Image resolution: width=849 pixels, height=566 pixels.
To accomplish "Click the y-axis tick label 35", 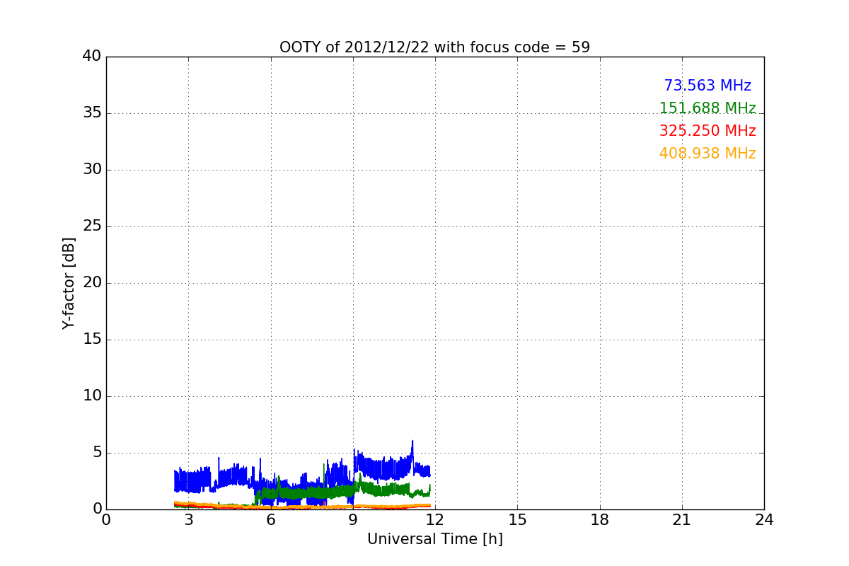I will pyautogui.click(x=92, y=113).
